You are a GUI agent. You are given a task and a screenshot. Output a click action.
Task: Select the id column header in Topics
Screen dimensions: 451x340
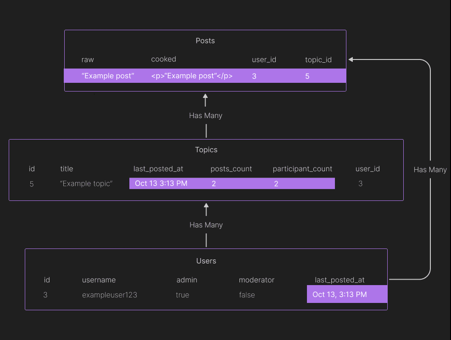click(x=32, y=169)
